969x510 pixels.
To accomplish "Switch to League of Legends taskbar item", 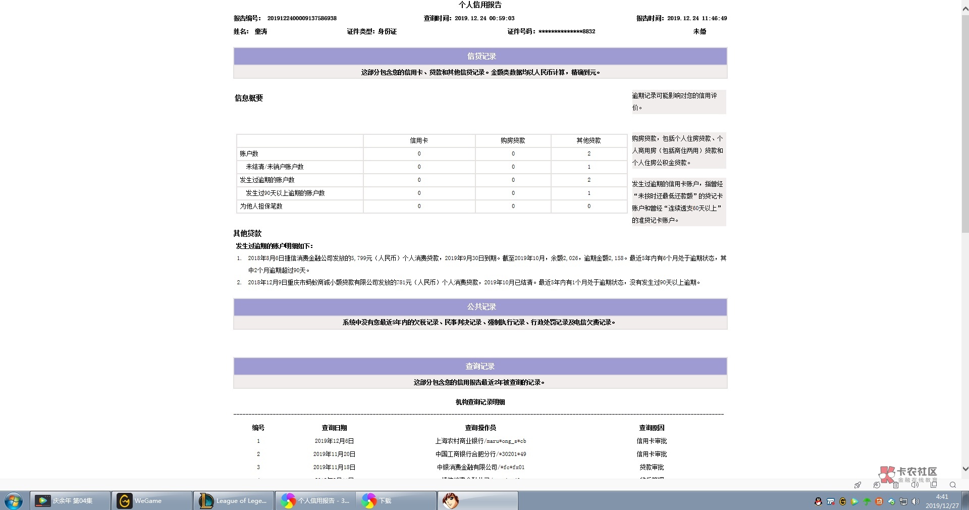I will [233, 501].
